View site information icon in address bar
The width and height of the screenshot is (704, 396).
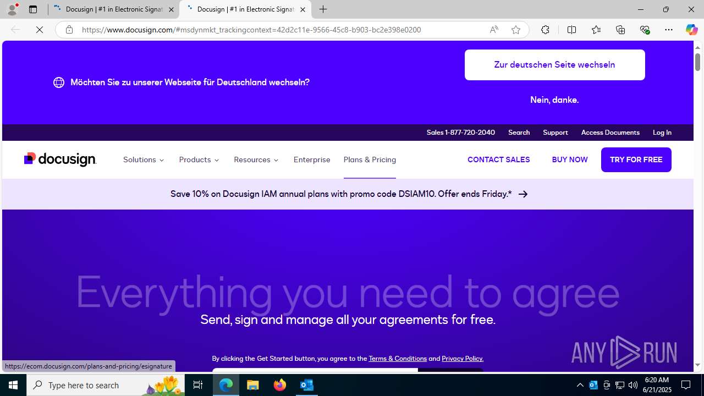(x=69, y=30)
